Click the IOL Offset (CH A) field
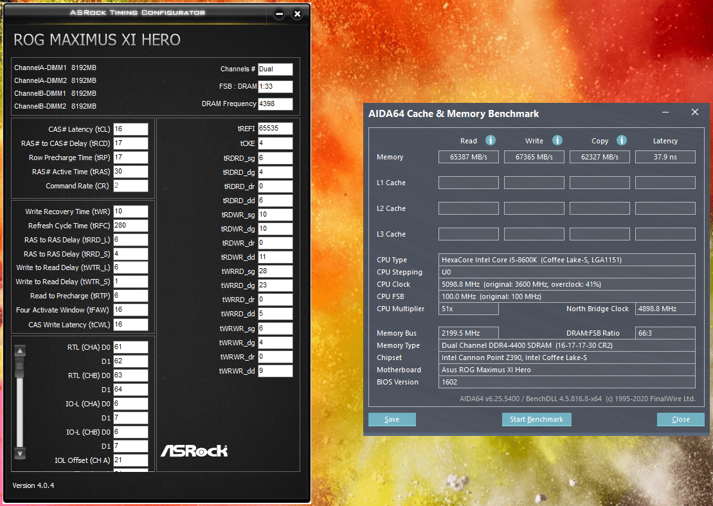The height and width of the screenshot is (506, 713). (131, 460)
